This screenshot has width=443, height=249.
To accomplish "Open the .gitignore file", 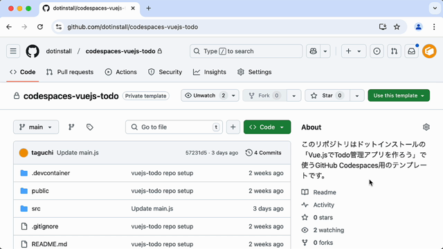I will (45, 226).
